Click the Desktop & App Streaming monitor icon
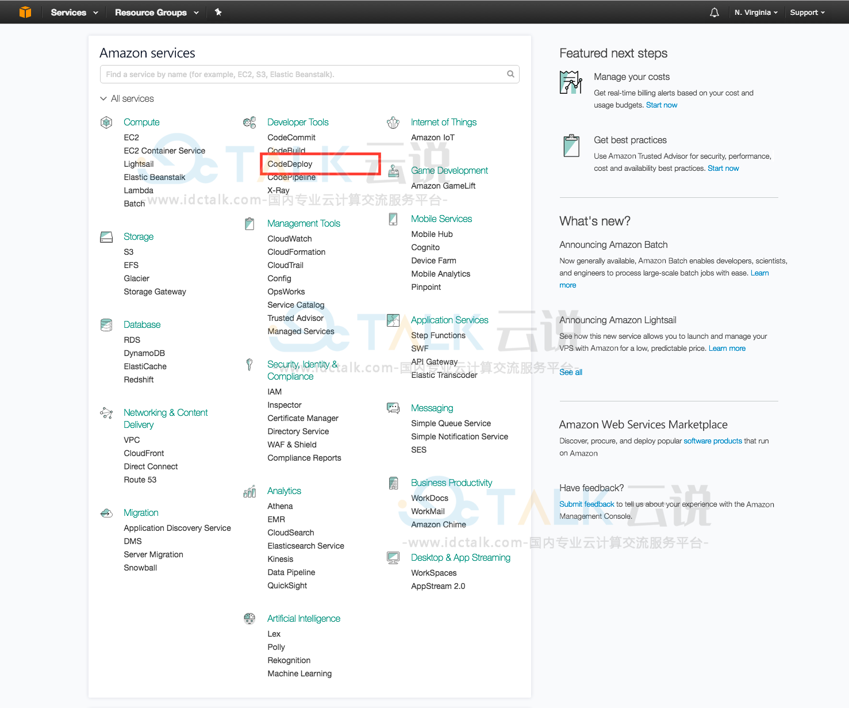 tap(393, 558)
